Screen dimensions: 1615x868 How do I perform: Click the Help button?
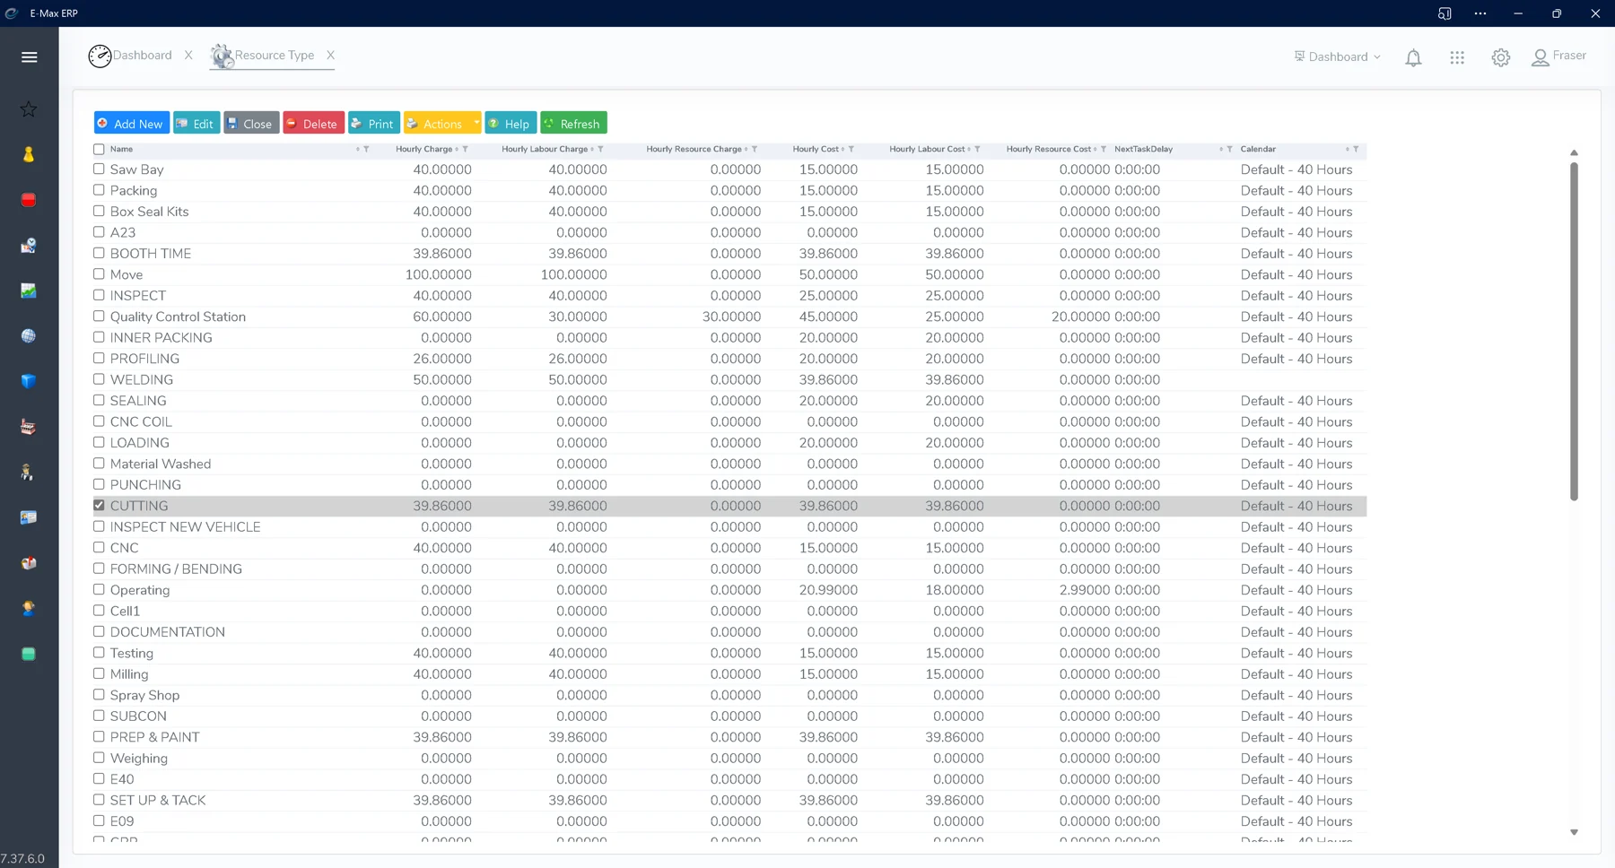tap(511, 123)
